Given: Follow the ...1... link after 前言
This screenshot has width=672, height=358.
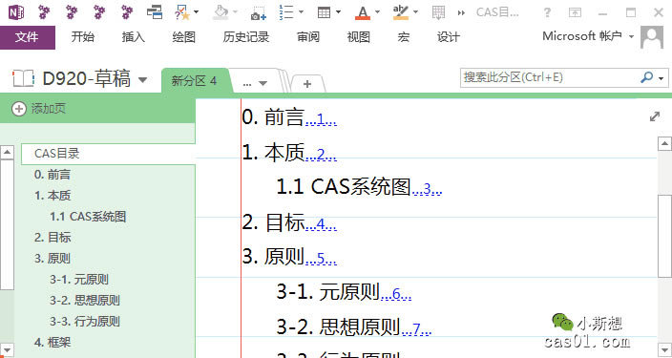Looking at the screenshot, I should [x=321, y=119].
